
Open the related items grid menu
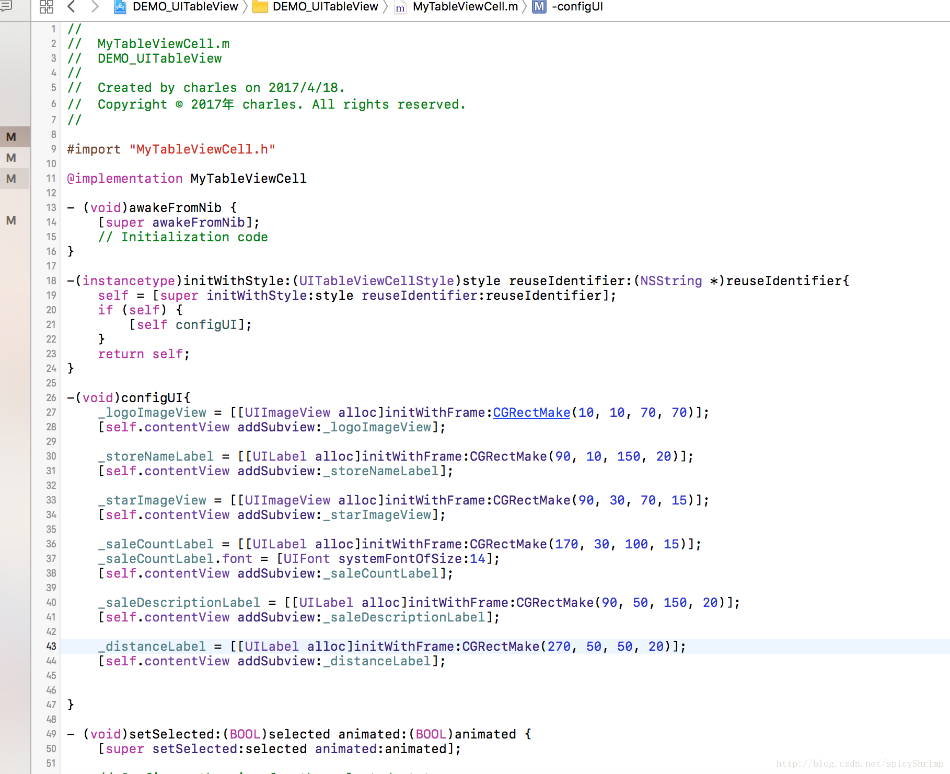tap(47, 7)
